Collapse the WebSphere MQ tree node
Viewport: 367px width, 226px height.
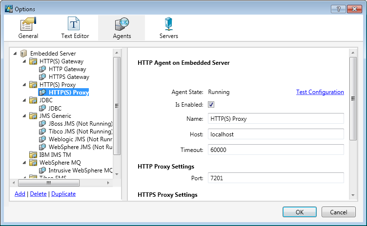coord(24,163)
